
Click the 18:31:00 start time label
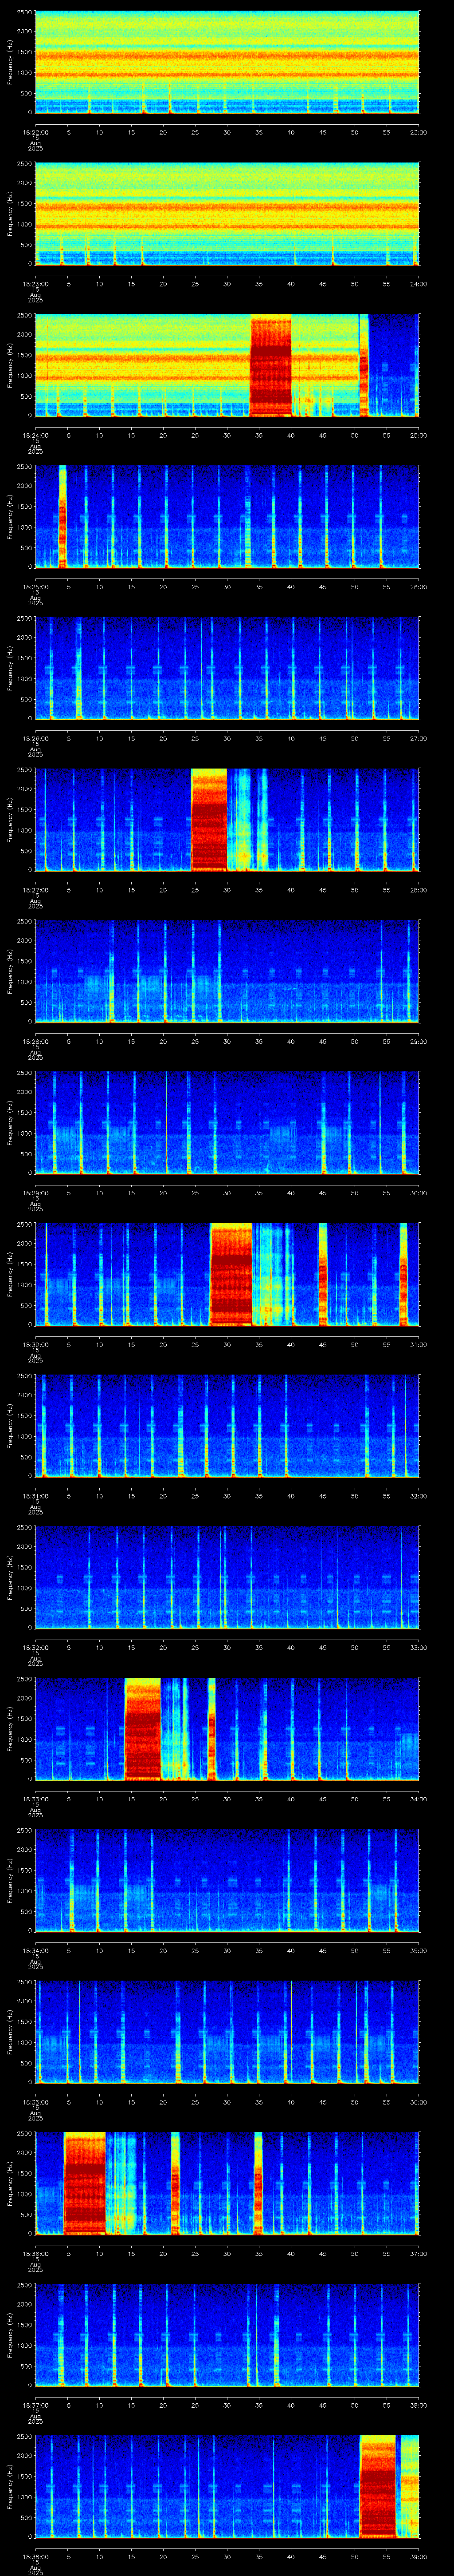click(36, 1495)
